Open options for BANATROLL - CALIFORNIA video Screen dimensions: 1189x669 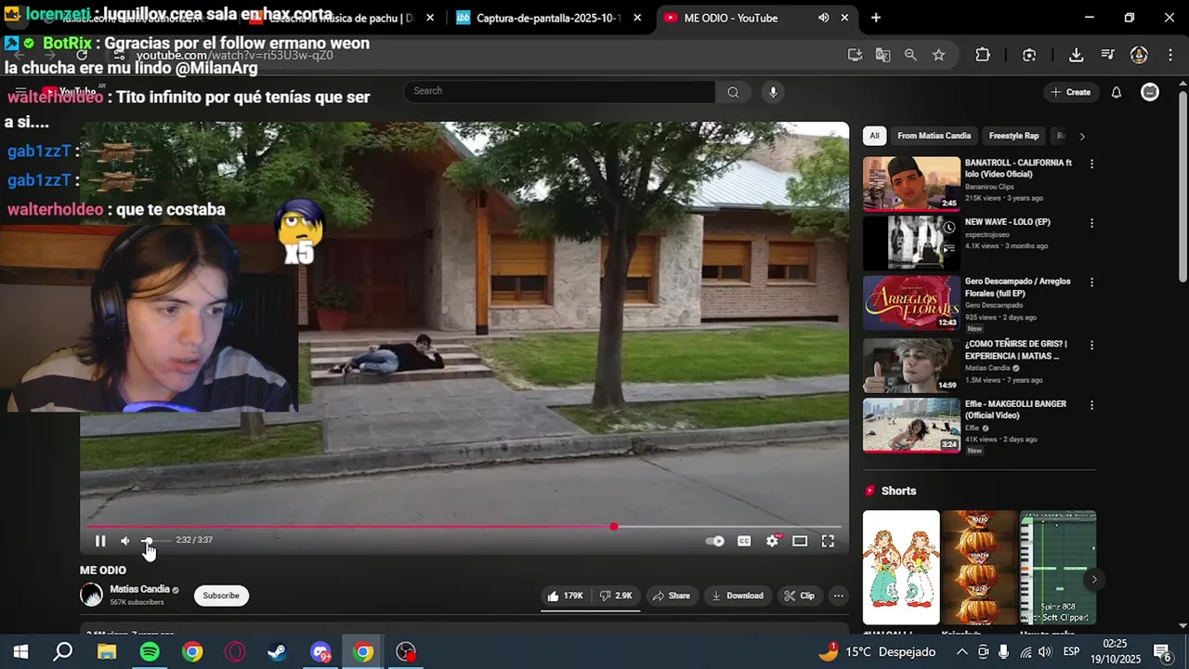pyautogui.click(x=1091, y=164)
